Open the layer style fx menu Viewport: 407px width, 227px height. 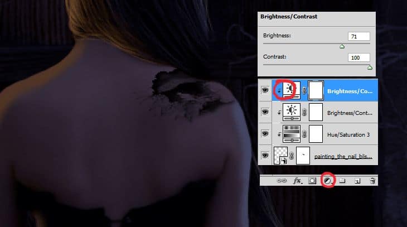[x=298, y=181]
